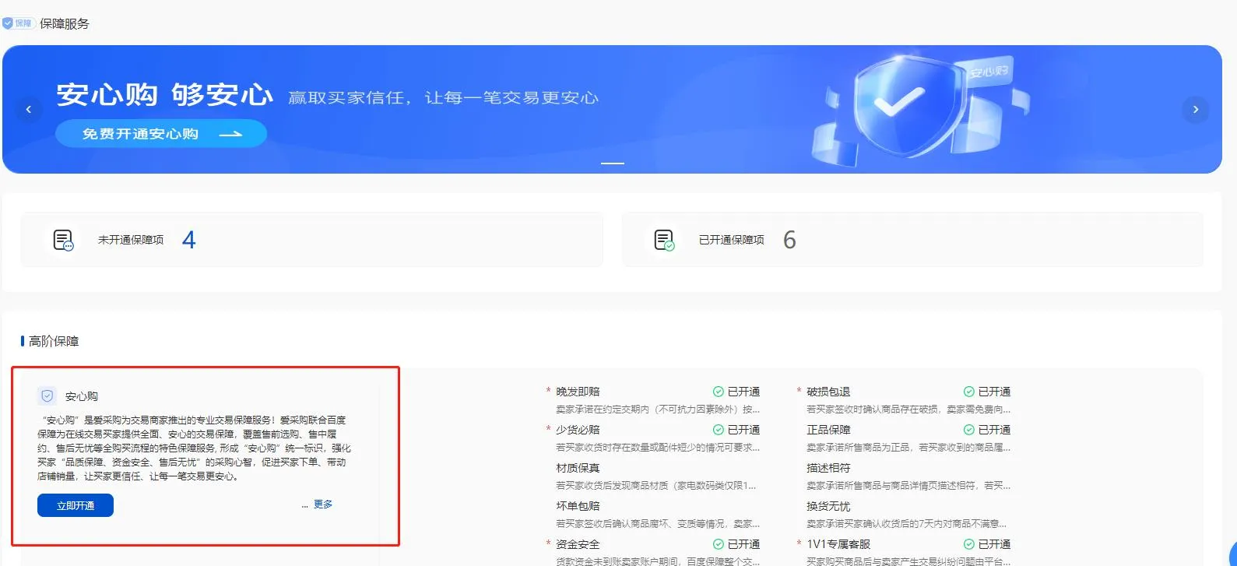
Task: Click 描述相符 item title
Action: click(x=828, y=468)
